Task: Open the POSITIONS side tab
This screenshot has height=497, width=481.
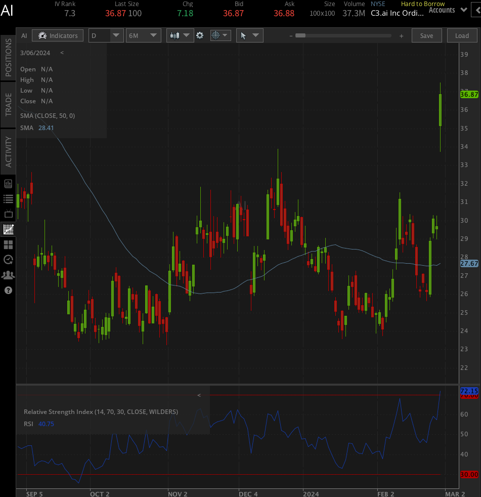Action: point(8,58)
